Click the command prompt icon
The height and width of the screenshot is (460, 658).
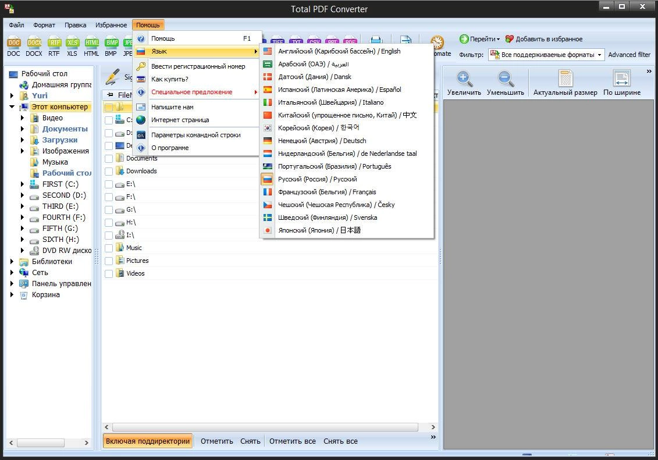(141, 135)
